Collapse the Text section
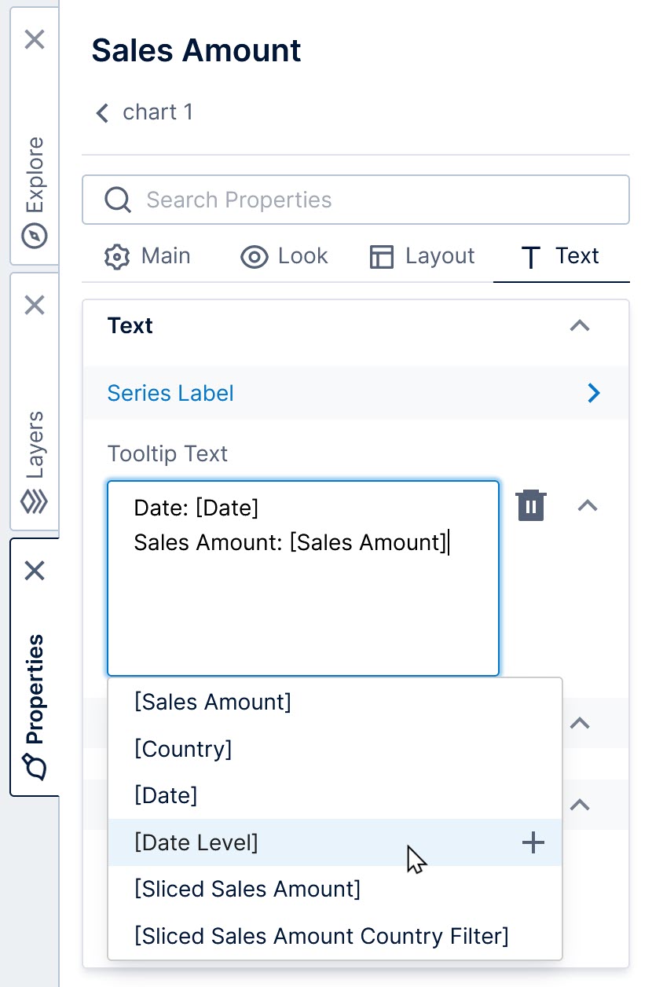Screen dimensions: 652x987 pyautogui.click(x=579, y=325)
